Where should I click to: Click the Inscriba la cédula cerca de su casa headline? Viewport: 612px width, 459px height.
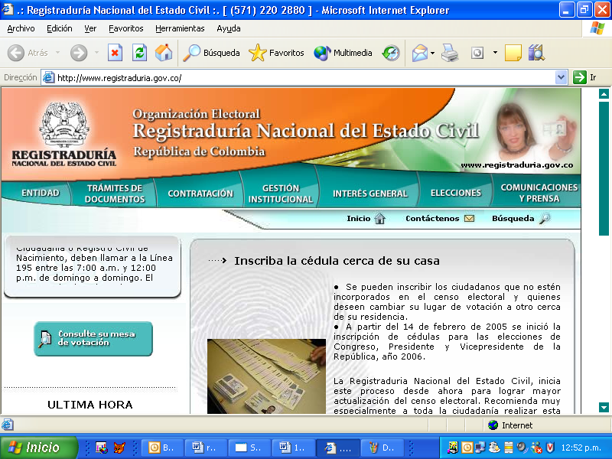pyautogui.click(x=337, y=261)
